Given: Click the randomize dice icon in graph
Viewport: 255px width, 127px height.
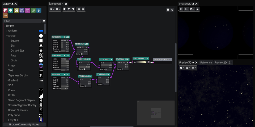Looking at the screenshot, I should point(168,10).
